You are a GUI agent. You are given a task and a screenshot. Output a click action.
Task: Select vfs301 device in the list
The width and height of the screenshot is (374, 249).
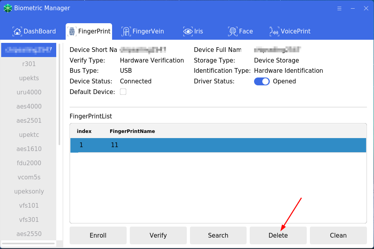tap(29, 219)
